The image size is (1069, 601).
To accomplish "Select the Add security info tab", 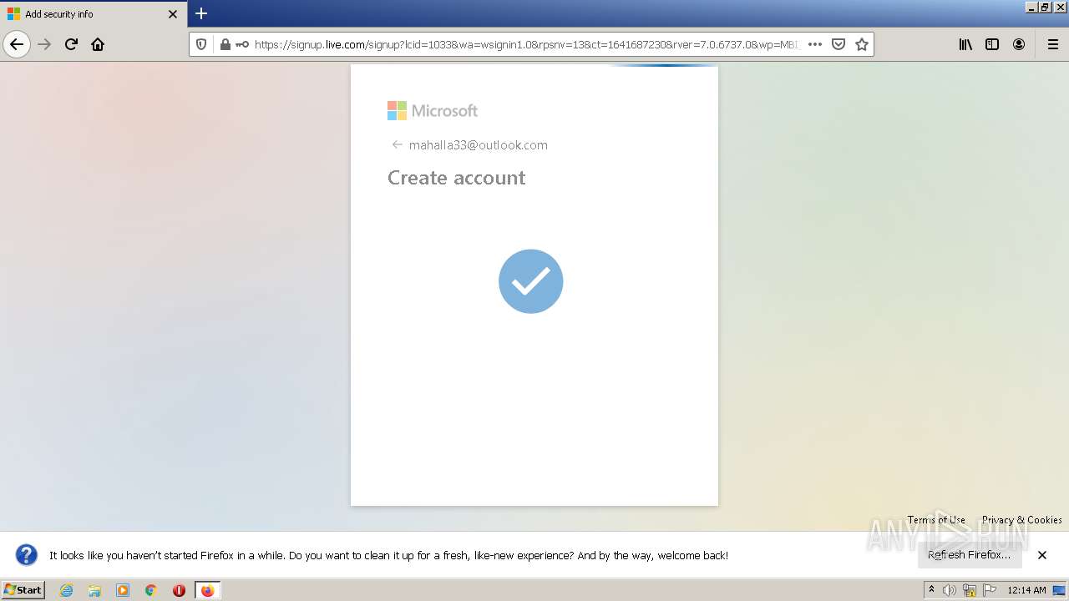I will (x=94, y=14).
